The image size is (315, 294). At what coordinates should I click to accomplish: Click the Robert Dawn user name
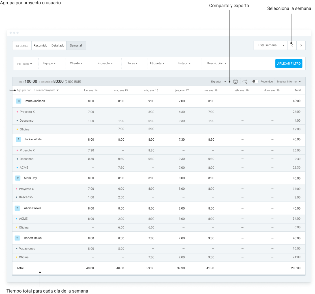click(33, 238)
